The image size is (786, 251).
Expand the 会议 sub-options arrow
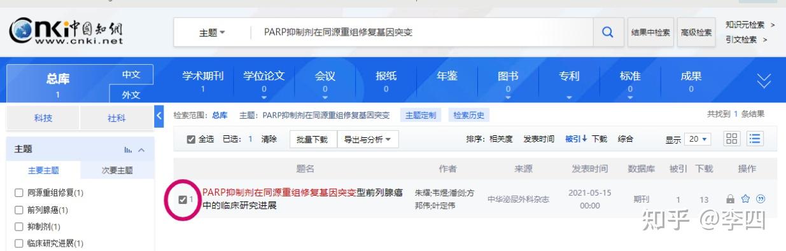(325, 98)
